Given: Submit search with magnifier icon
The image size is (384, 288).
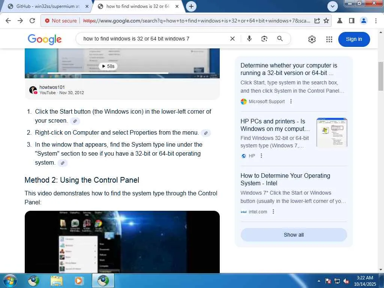Looking at the screenshot, I should [x=280, y=39].
